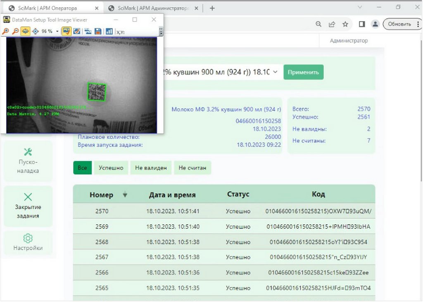Click the Молоко МФ 3.2% кувшин product name
This screenshot has height=302, width=423.
tap(226, 109)
